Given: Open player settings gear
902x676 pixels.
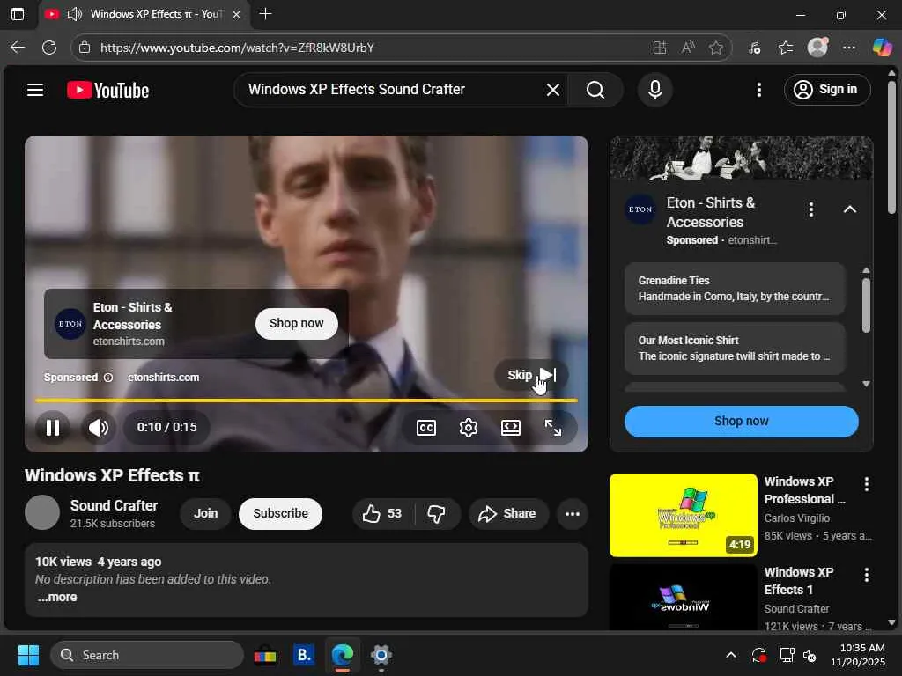Looking at the screenshot, I should pos(469,428).
